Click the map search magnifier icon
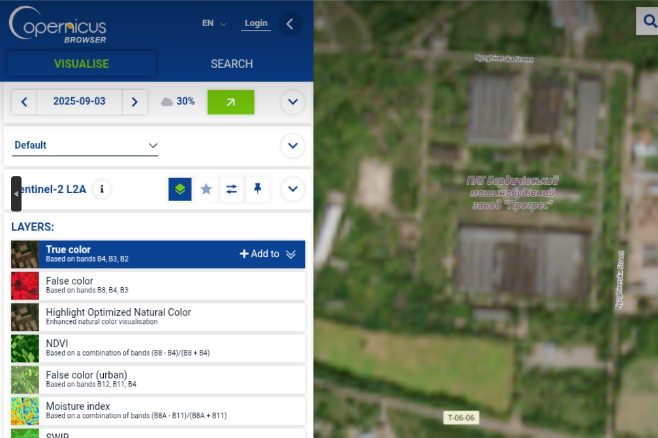The image size is (658, 438). coord(649,21)
